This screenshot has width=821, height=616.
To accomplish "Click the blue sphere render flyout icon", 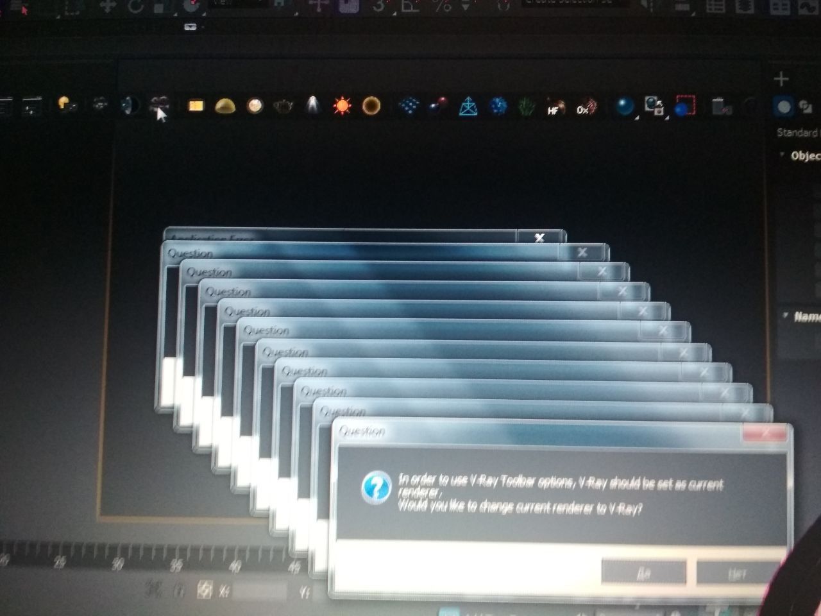I will point(625,106).
